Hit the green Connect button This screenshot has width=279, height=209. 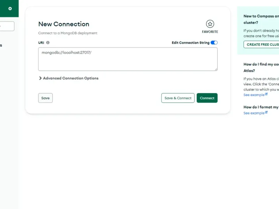click(207, 98)
